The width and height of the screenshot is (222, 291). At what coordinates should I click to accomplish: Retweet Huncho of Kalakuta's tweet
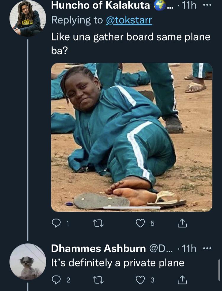98,223
